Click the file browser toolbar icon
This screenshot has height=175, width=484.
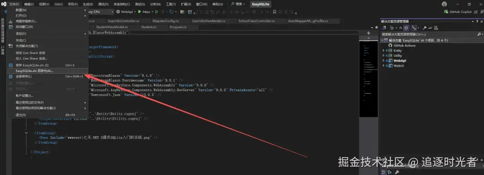pos(182,12)
